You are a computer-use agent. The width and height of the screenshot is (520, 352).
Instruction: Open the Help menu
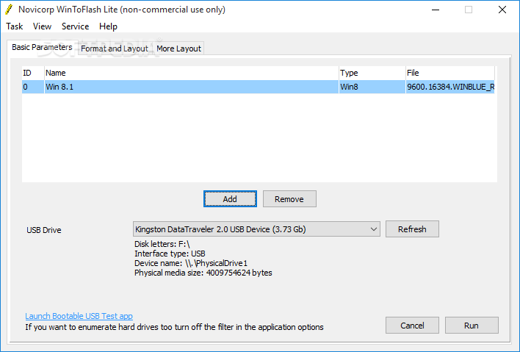click(x=108, y=26)
